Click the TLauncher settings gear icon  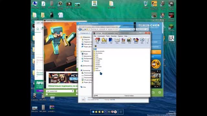(x=159, y=92)
